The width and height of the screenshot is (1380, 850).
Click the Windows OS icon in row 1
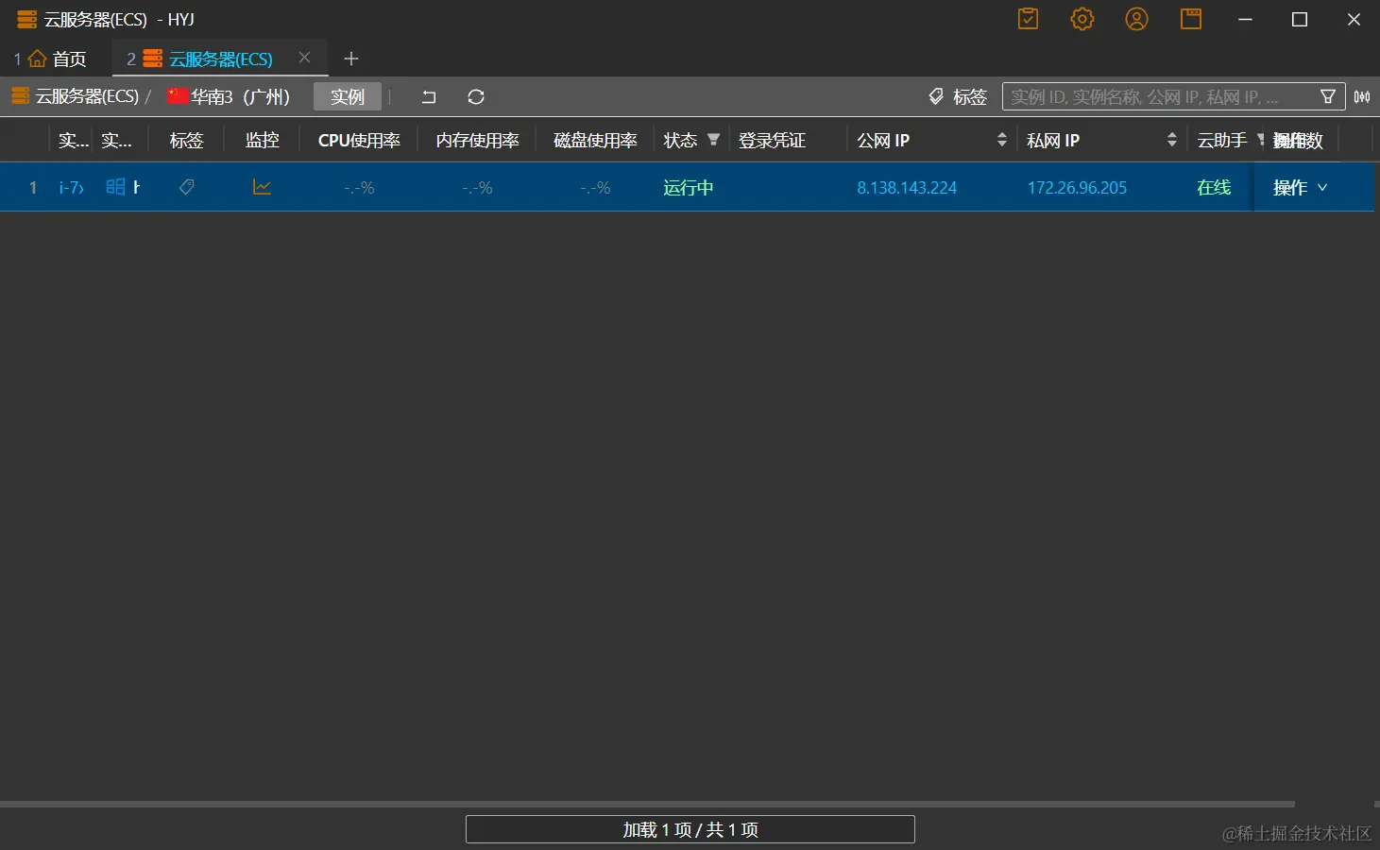coord(115,187)
